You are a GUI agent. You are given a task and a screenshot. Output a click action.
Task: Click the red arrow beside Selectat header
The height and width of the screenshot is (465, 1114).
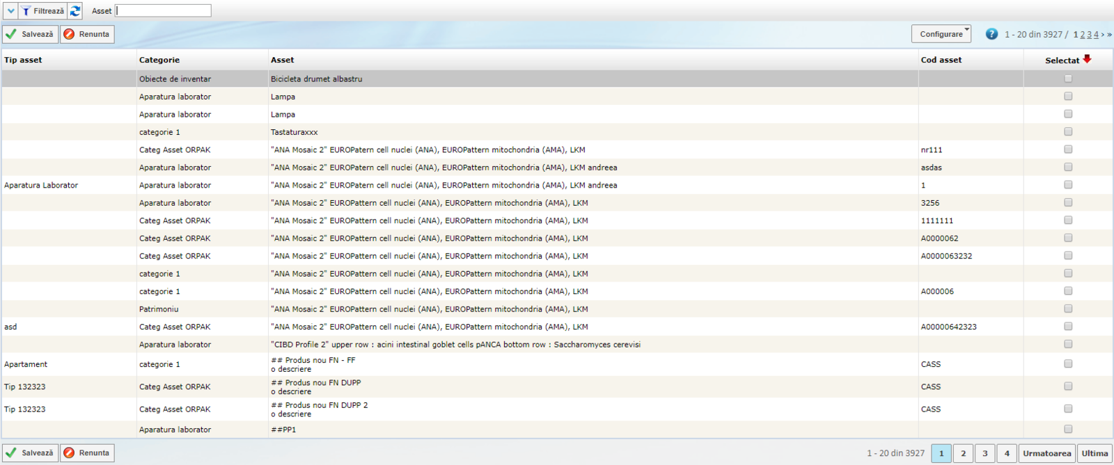point(1087,59)
